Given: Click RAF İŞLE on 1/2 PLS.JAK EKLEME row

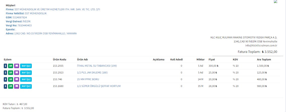Looking at the screenshot, I should point(26,73).
